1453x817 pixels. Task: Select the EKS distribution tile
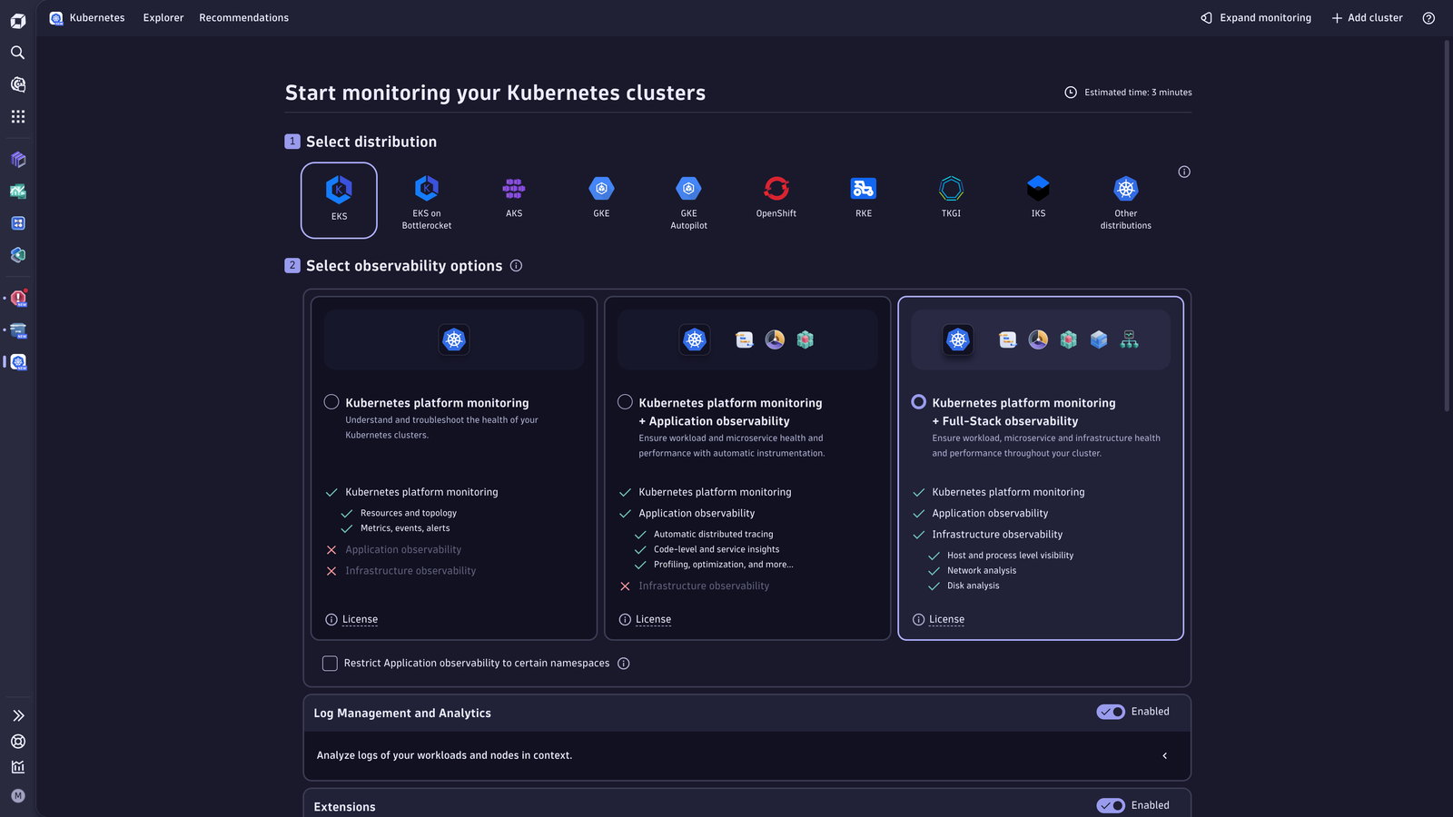click(x=339, y=200)
